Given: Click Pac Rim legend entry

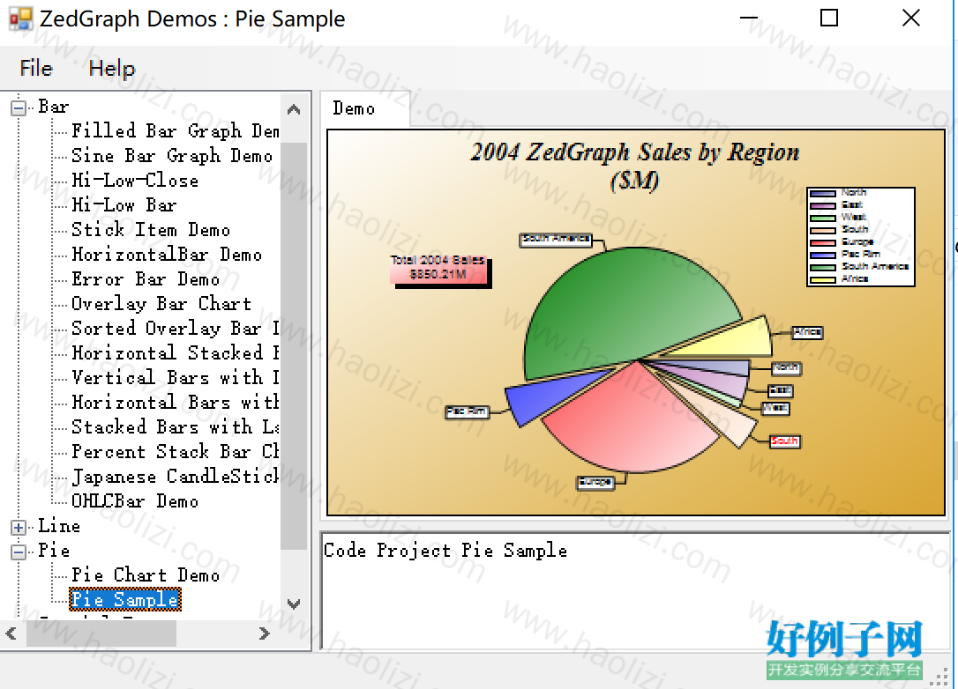Looking at the screenshot, I should [845, 255].
